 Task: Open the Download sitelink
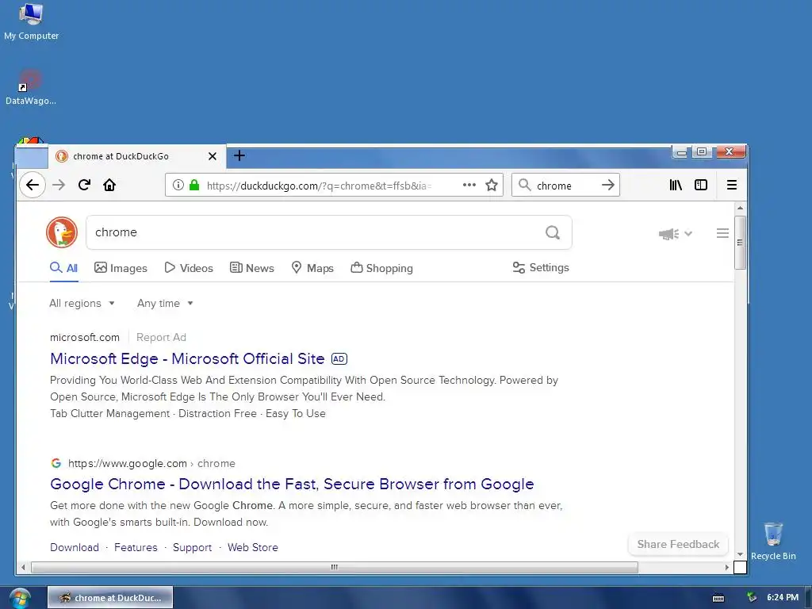75,547
